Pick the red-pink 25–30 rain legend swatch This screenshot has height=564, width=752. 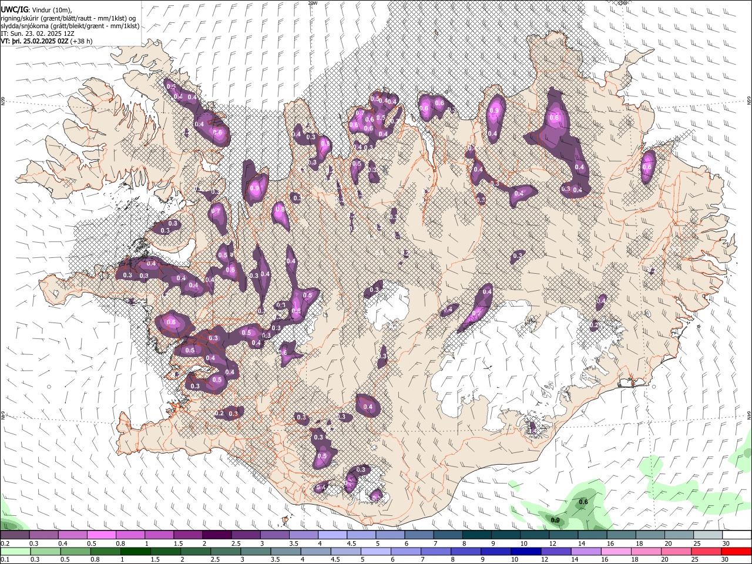point(705,551)
